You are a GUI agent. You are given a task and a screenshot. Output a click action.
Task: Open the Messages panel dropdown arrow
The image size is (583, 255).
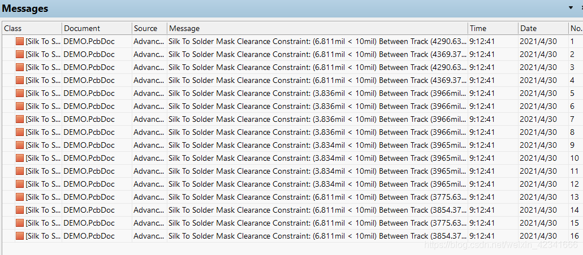click(571, 8)
